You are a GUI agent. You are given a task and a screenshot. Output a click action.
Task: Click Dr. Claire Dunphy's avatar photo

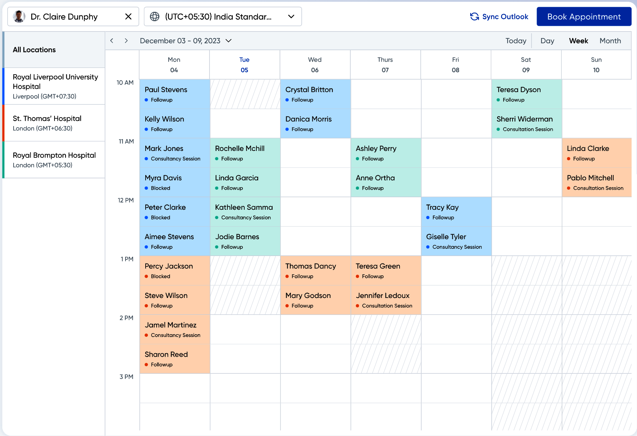coord(19,16)
